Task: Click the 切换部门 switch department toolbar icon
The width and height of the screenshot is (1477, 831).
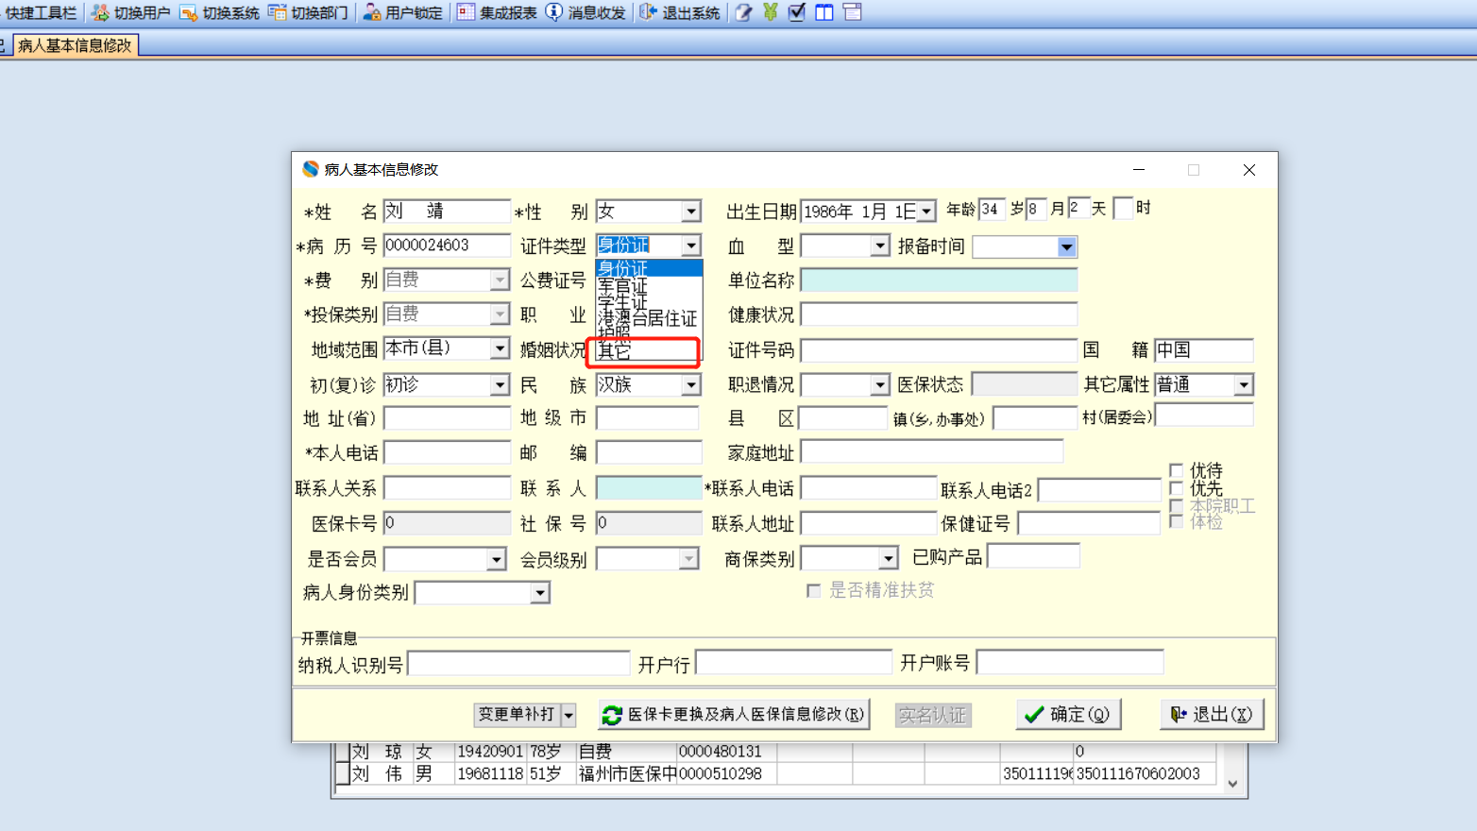Action: coord(308,12)
